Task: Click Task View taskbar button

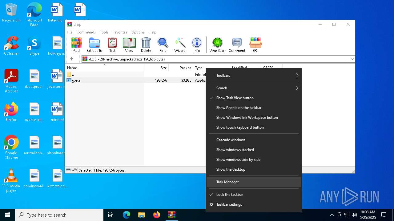Action: pos(111,215)
